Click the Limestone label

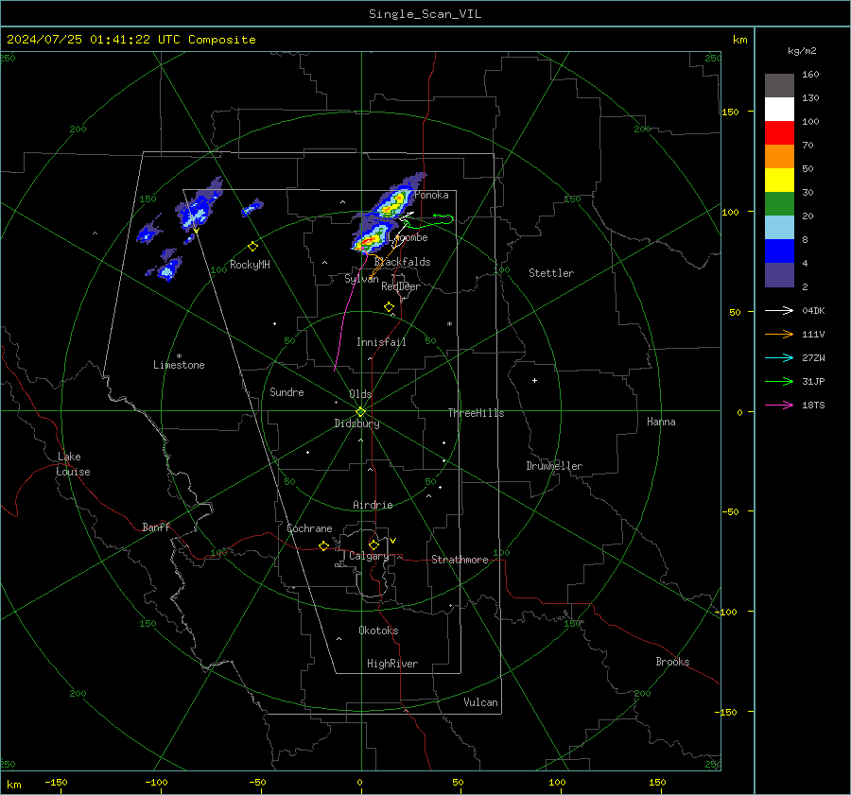(179, 365)
